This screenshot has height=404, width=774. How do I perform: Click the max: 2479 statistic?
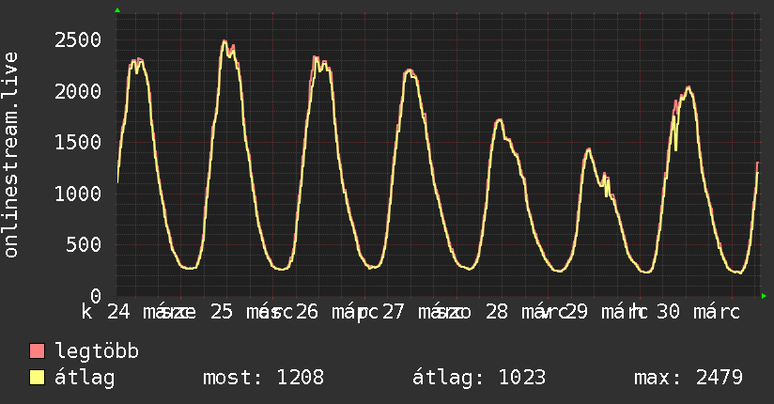(689, 378)
